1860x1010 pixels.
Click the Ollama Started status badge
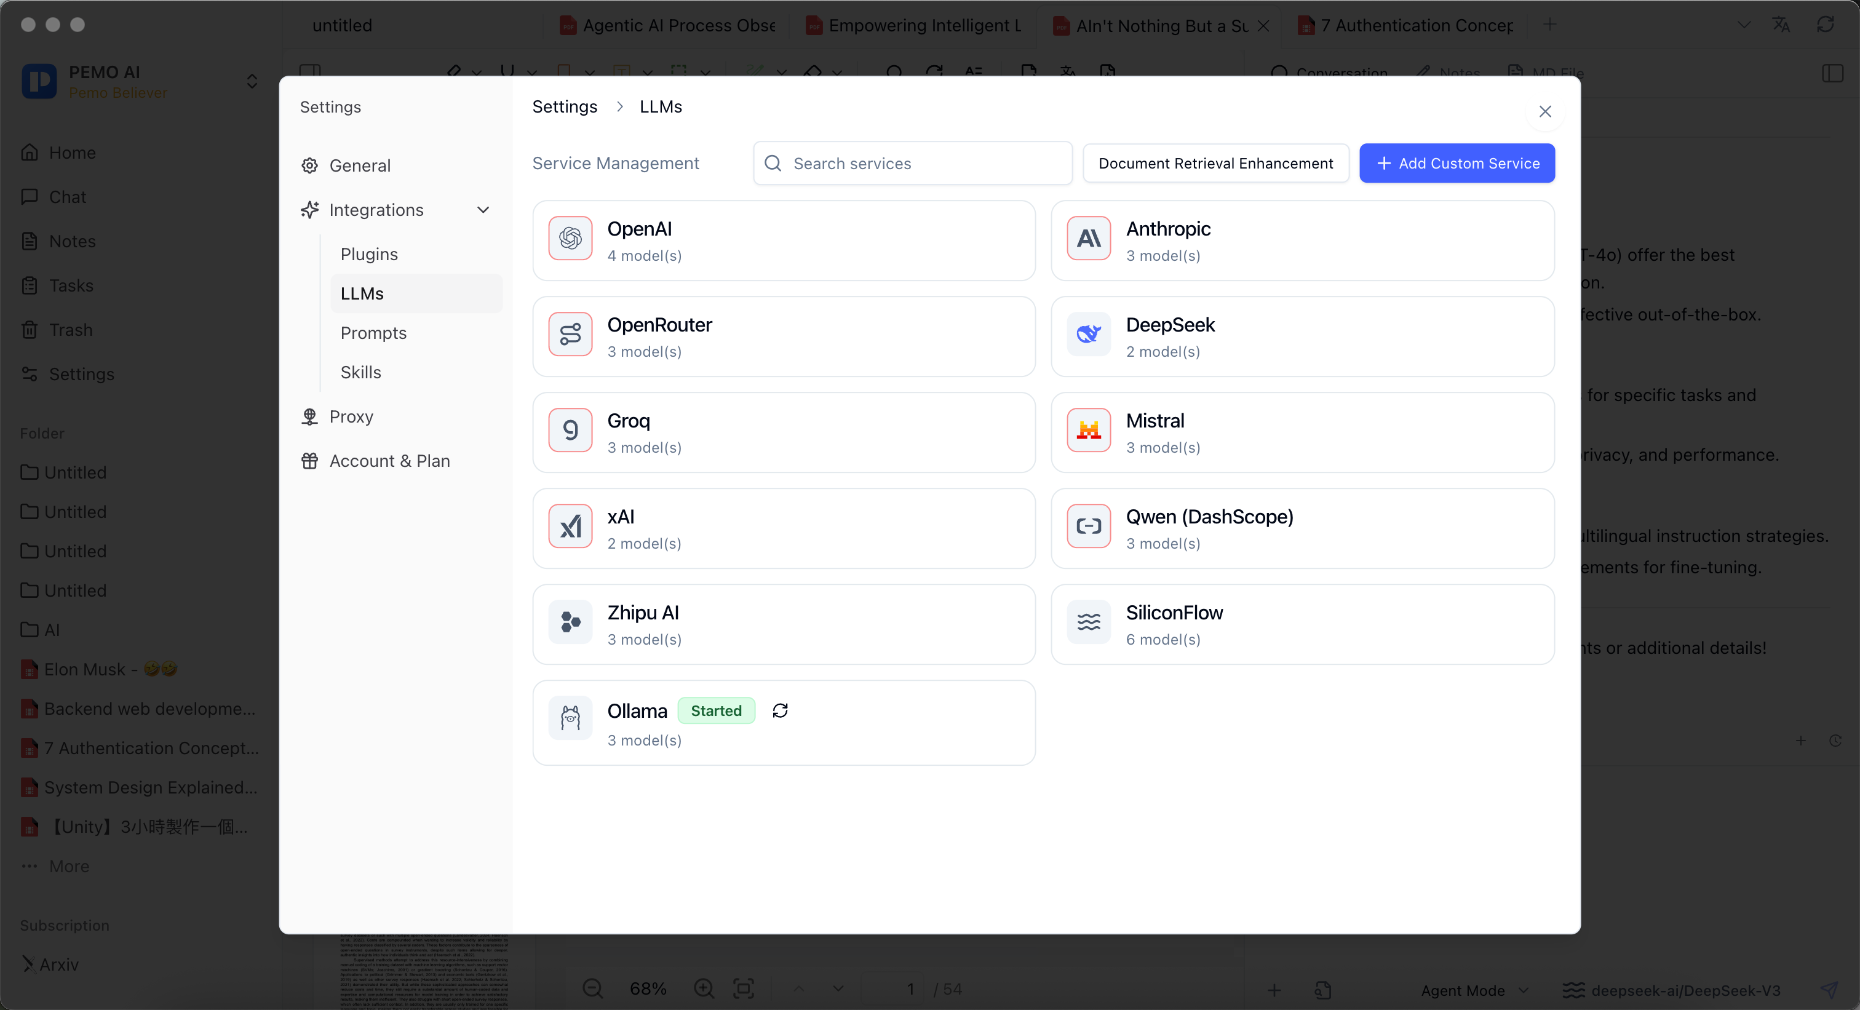tap(715, 711)
